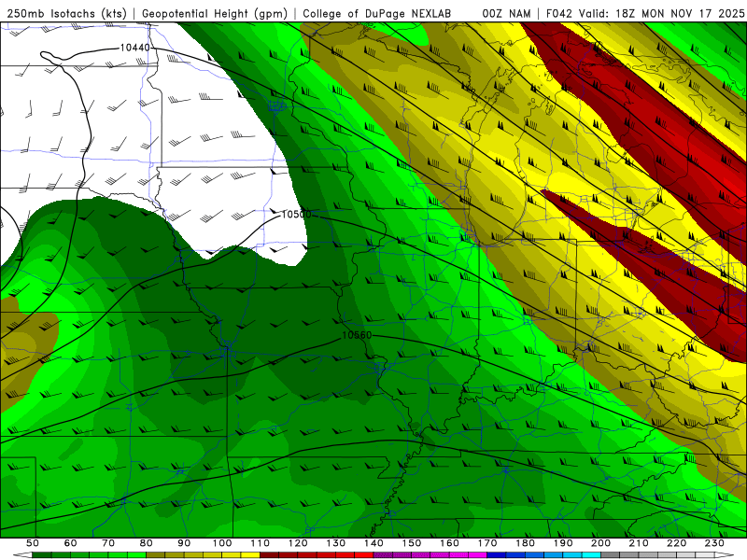Click the 200 value on the color scale
Viewport: 747px width, 560px height.
600,543
